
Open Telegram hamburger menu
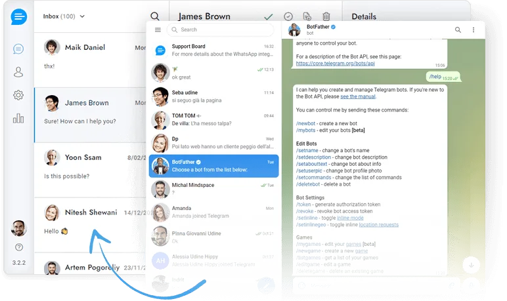pos(158,30)
